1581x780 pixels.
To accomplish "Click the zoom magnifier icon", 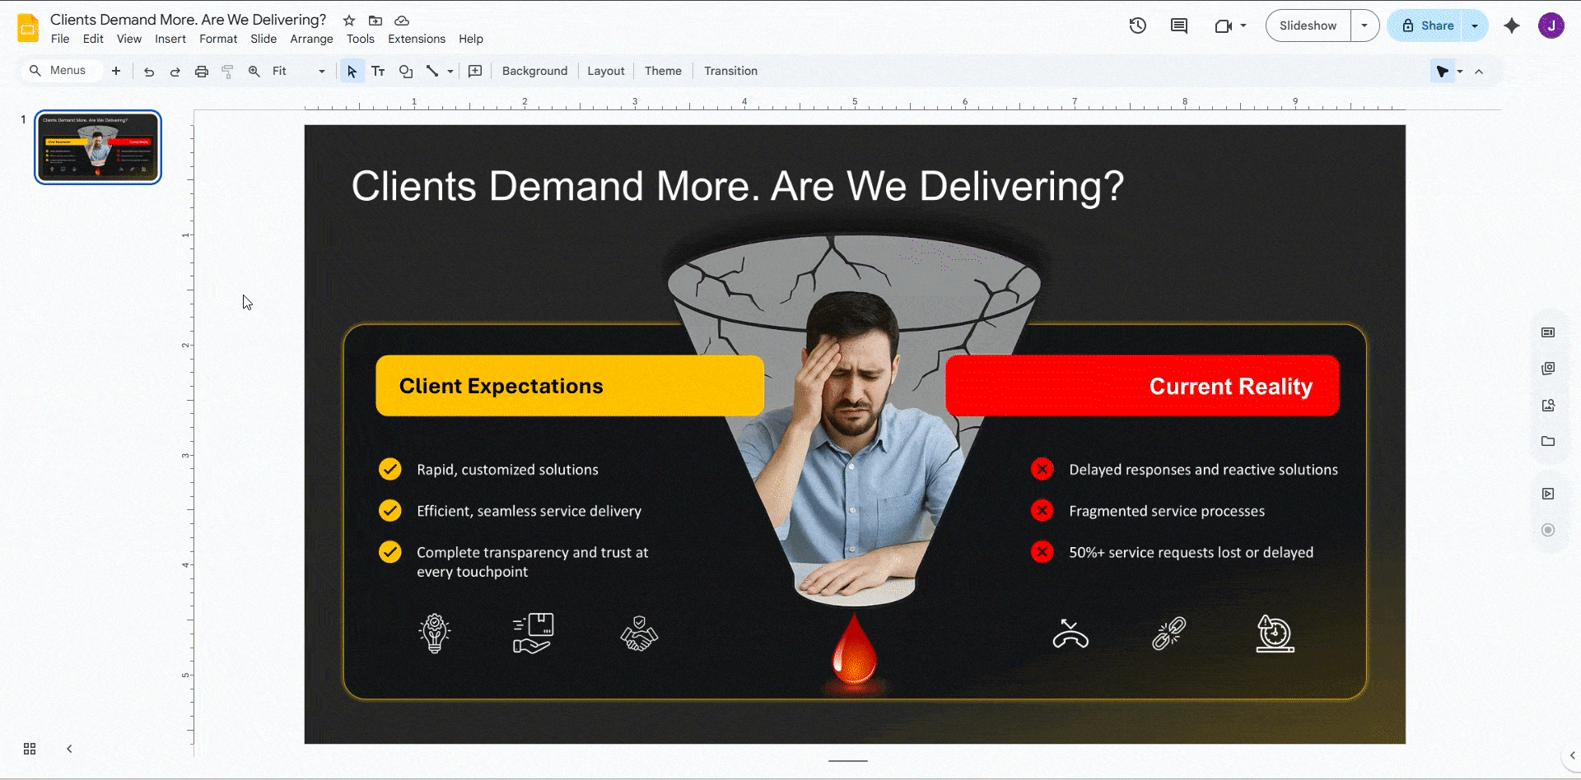I will point(254,71).
